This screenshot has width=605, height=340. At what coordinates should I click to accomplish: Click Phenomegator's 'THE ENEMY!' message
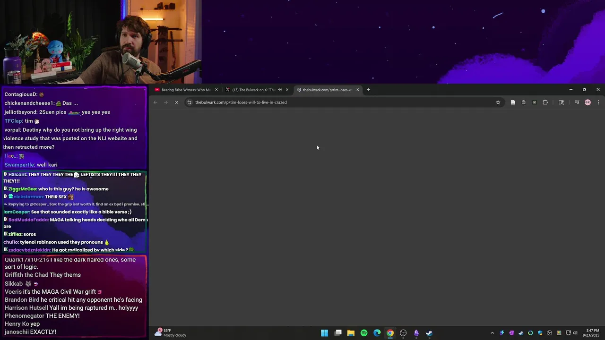coord(42,316)
